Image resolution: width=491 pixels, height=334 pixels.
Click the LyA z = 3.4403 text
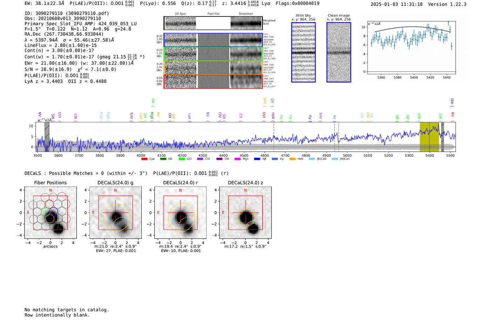click(43, 81)
